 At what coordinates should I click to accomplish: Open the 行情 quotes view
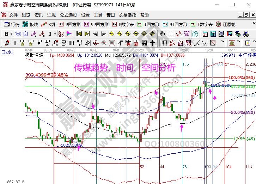(x=12, y=24)
